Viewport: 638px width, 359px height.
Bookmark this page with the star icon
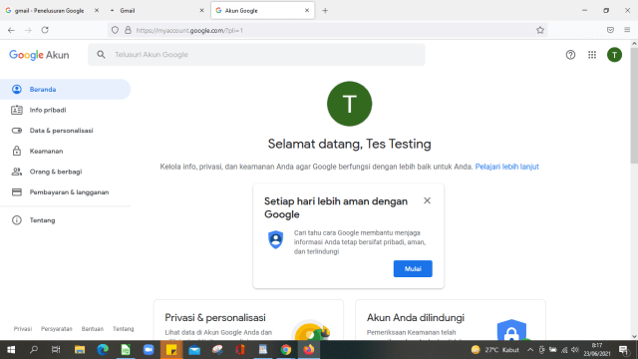(x=540, y=30)
